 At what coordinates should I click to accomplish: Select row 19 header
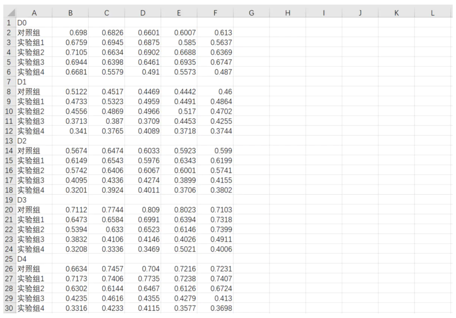pyautogui.click(x=9, y=200)
